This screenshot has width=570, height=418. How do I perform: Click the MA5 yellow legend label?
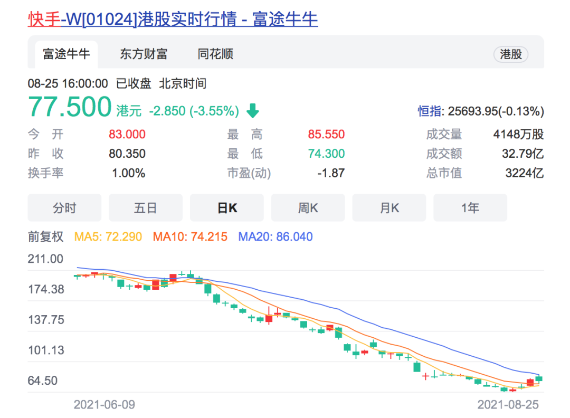tap(108, 236)
